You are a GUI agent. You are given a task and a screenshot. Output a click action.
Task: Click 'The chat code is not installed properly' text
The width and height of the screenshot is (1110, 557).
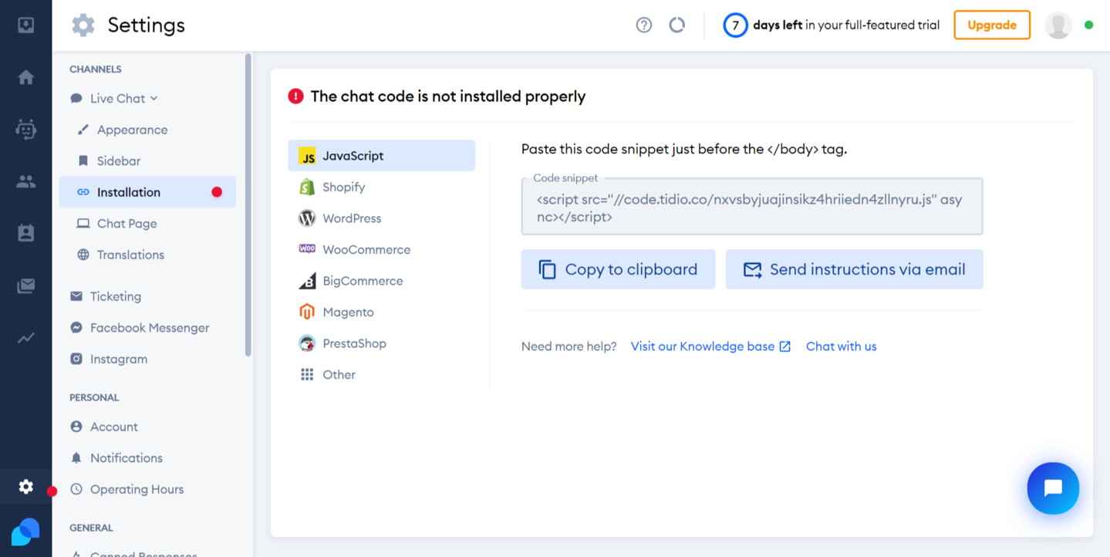click(x=448, y=96)
